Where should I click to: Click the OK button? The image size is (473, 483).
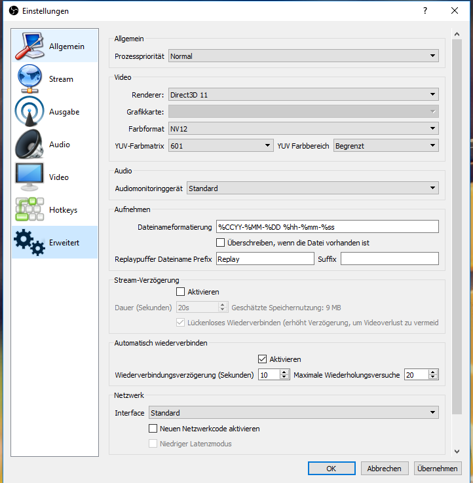tap(331, 469)
